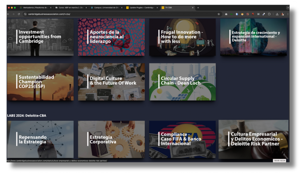Screen dimensions: 299x174
Task: Open Cultura Empresarial y Delitos Economicos card
Action: 253,139
